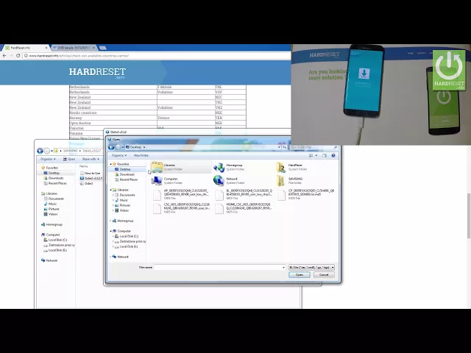Click New folder in the Open dialog

coord(141,155)
